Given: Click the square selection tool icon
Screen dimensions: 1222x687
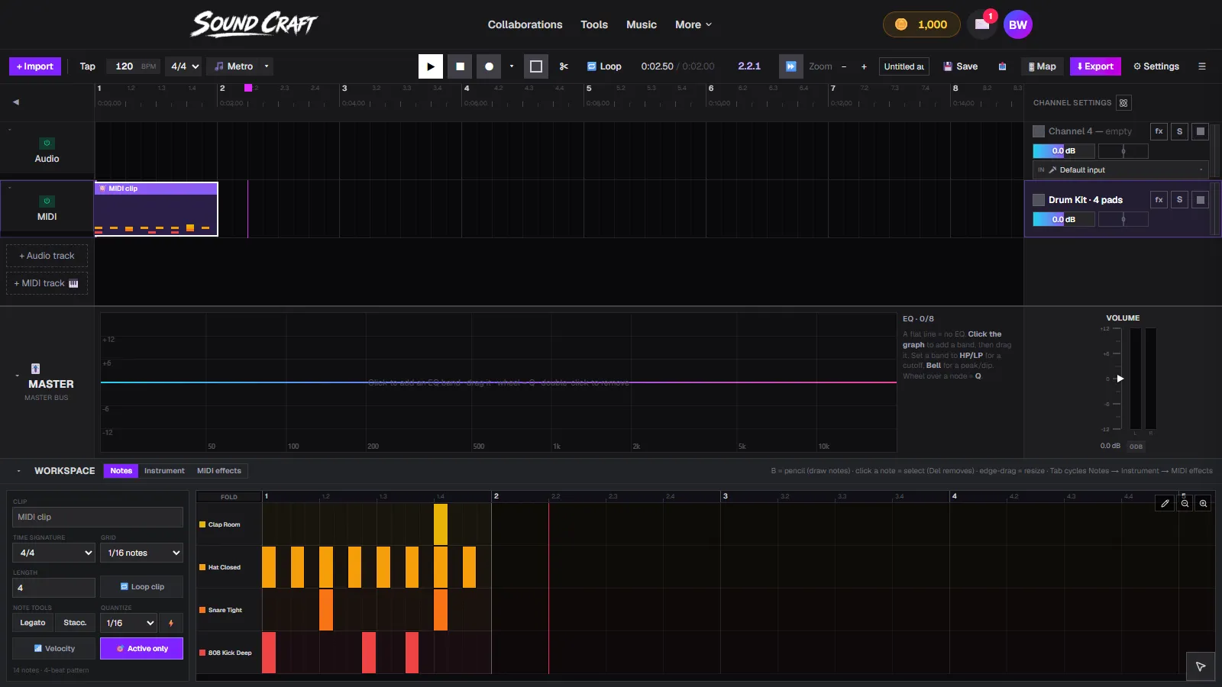Looking at the screenshot, I should (536, 66).
